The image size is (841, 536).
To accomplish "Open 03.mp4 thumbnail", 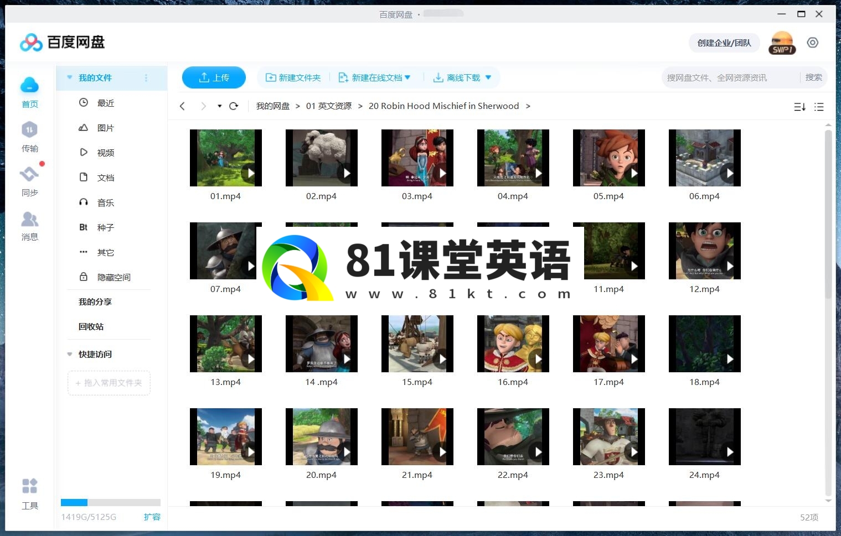I will 417,158.
